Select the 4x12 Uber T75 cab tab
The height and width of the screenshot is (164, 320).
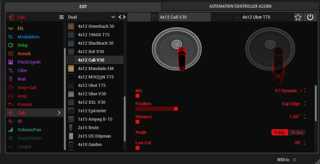coord(252,17)
